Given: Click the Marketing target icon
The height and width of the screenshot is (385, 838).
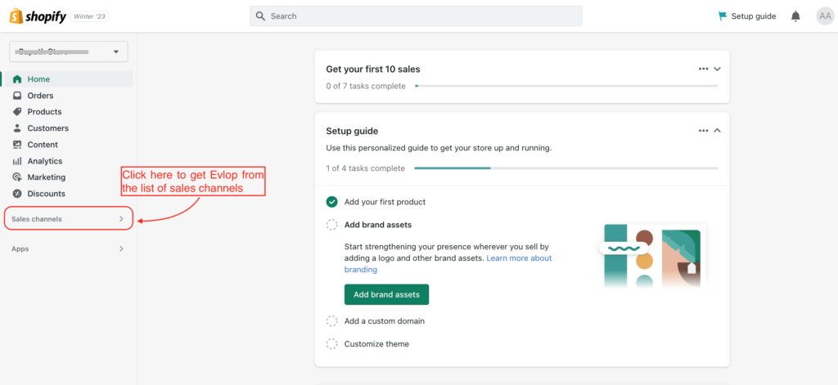Looking at the screenshot, I should click(x=17, y=177).
